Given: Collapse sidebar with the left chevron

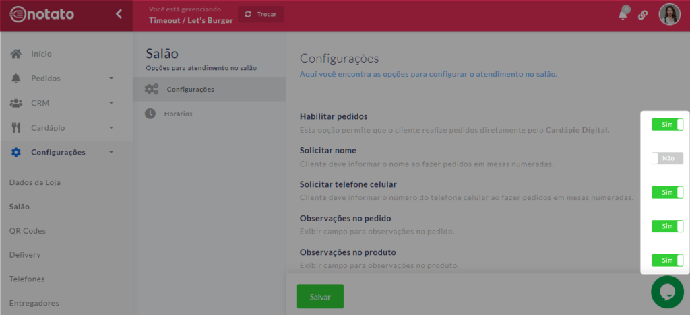Looking at the screenshot, I should tap(119, 14).
